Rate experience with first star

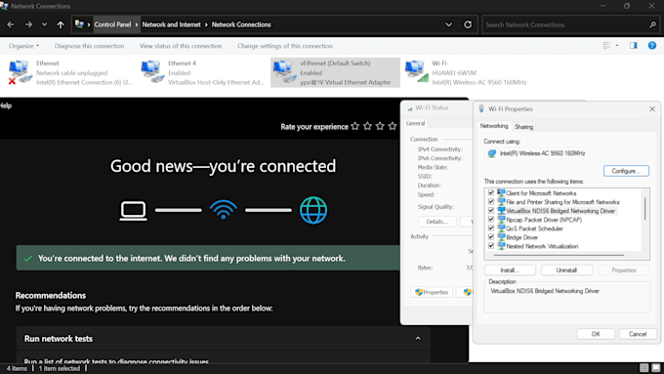tap(354, 126)
